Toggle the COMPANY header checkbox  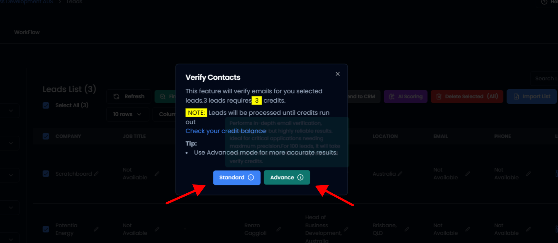[x=46, y=136]
